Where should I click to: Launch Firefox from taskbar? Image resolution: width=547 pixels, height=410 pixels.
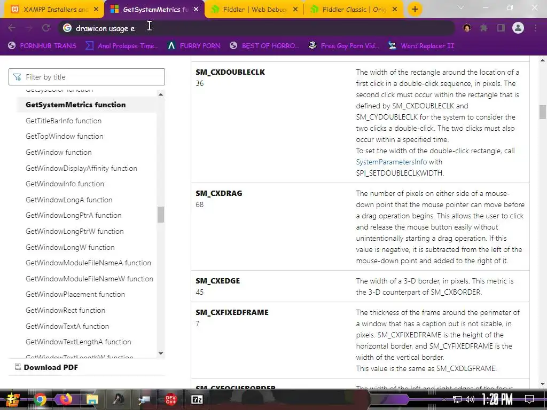pyautogui.click(x=66, y=399)
